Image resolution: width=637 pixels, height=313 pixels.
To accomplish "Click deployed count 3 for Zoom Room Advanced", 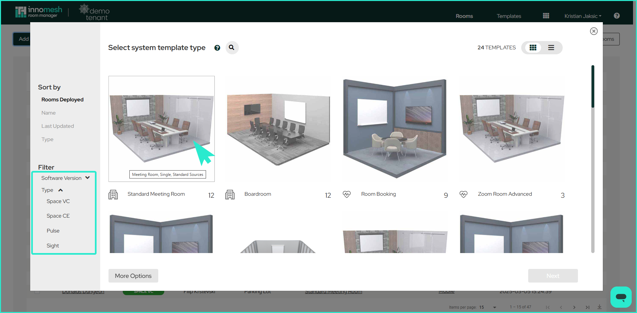I will point(563,195).
